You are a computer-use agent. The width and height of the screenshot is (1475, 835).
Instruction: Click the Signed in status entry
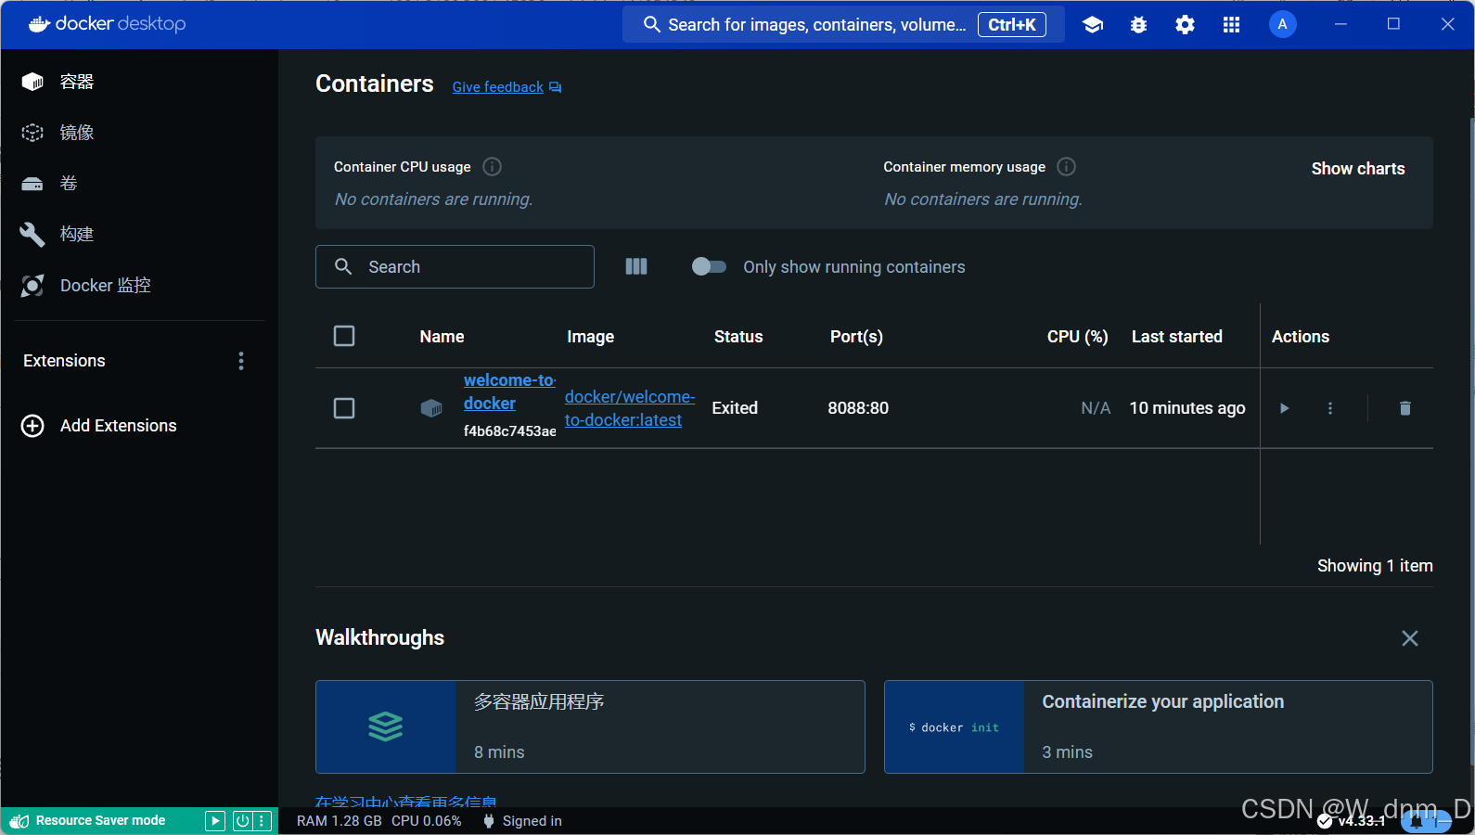pyautogui.click(x=522, y=821)
